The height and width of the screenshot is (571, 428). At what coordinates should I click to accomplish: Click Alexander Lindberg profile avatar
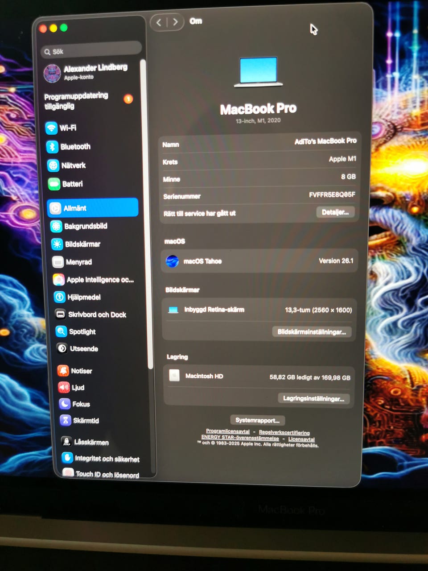pyautogui.click(x=52, y=73)
